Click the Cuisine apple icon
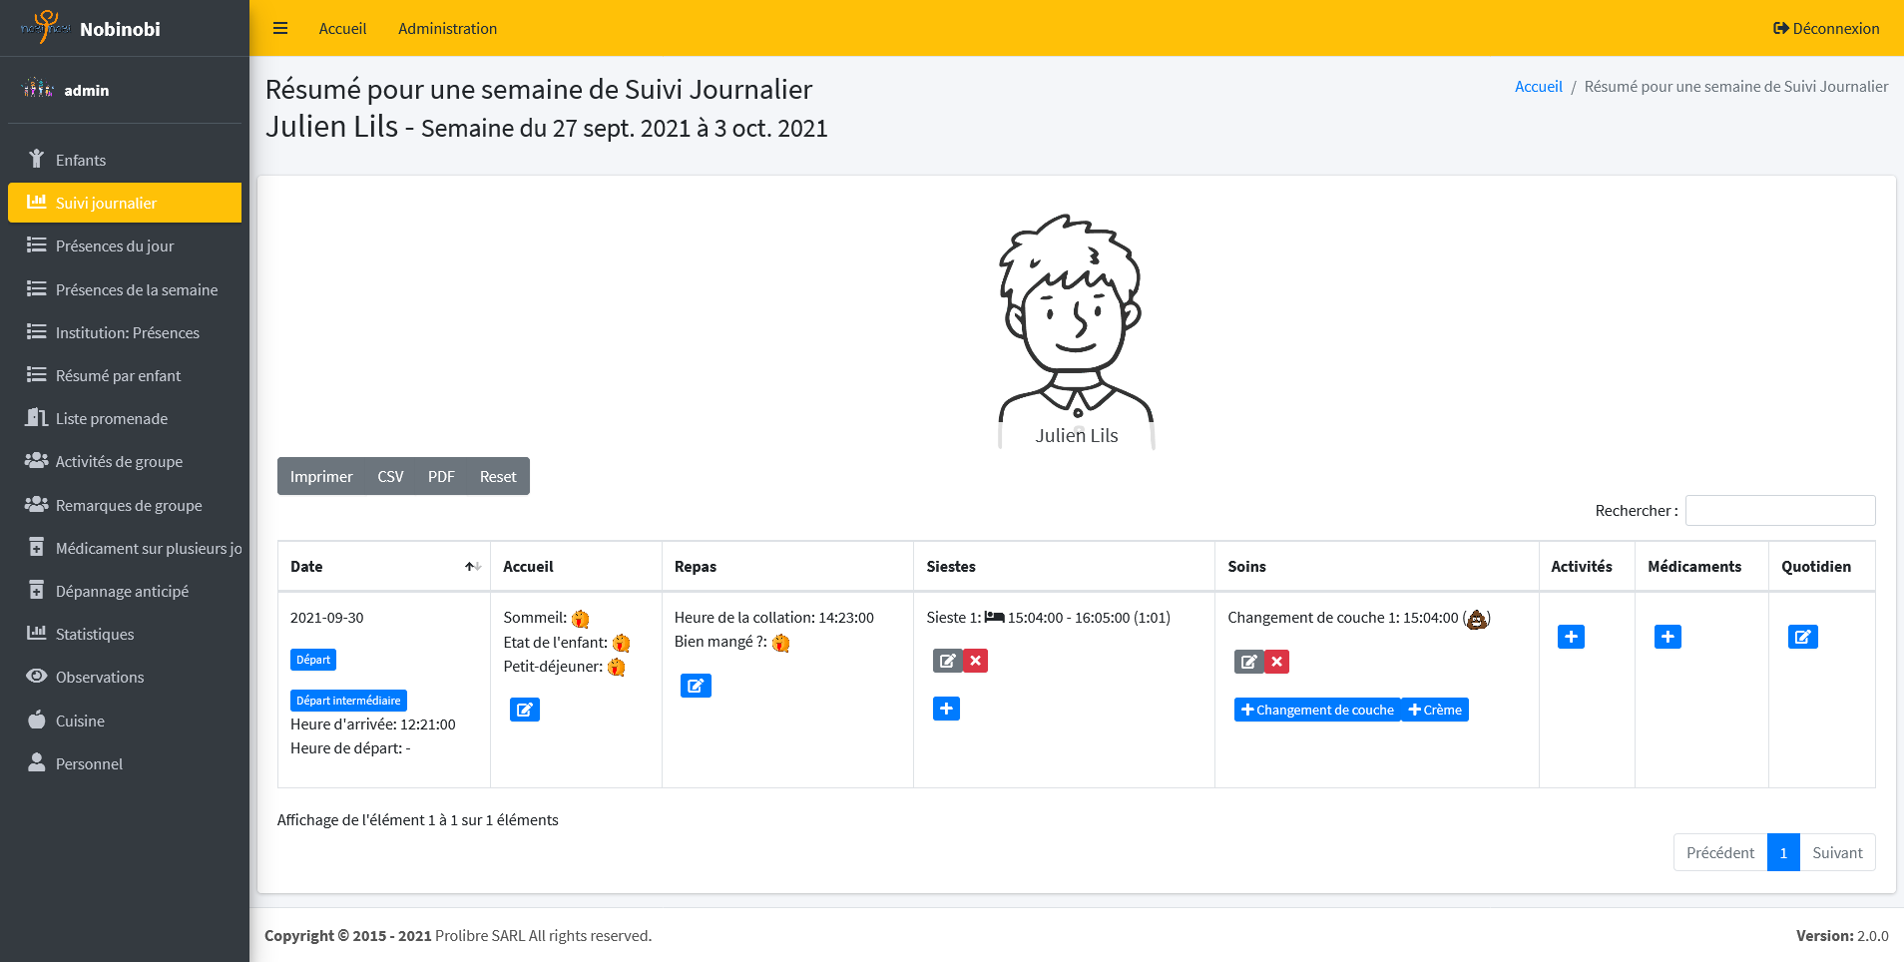 pos(37,720)
